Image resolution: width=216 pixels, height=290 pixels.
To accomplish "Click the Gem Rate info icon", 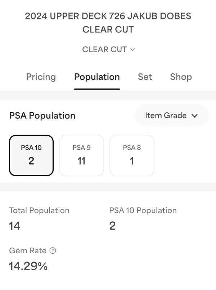I will tap(53, 251).
